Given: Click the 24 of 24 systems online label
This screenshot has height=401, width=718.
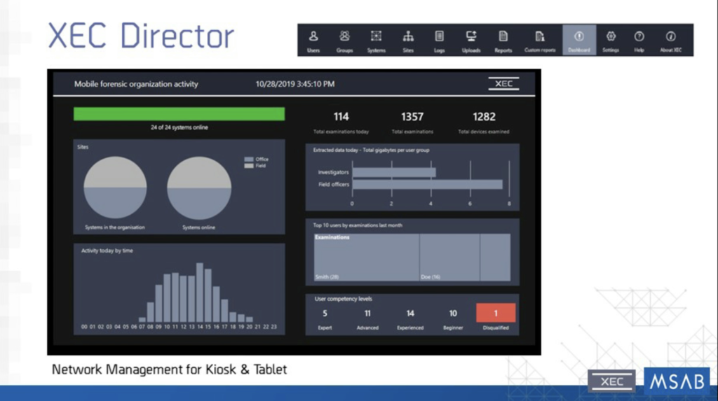Looking at the screenshot, I should pos(179,127).
